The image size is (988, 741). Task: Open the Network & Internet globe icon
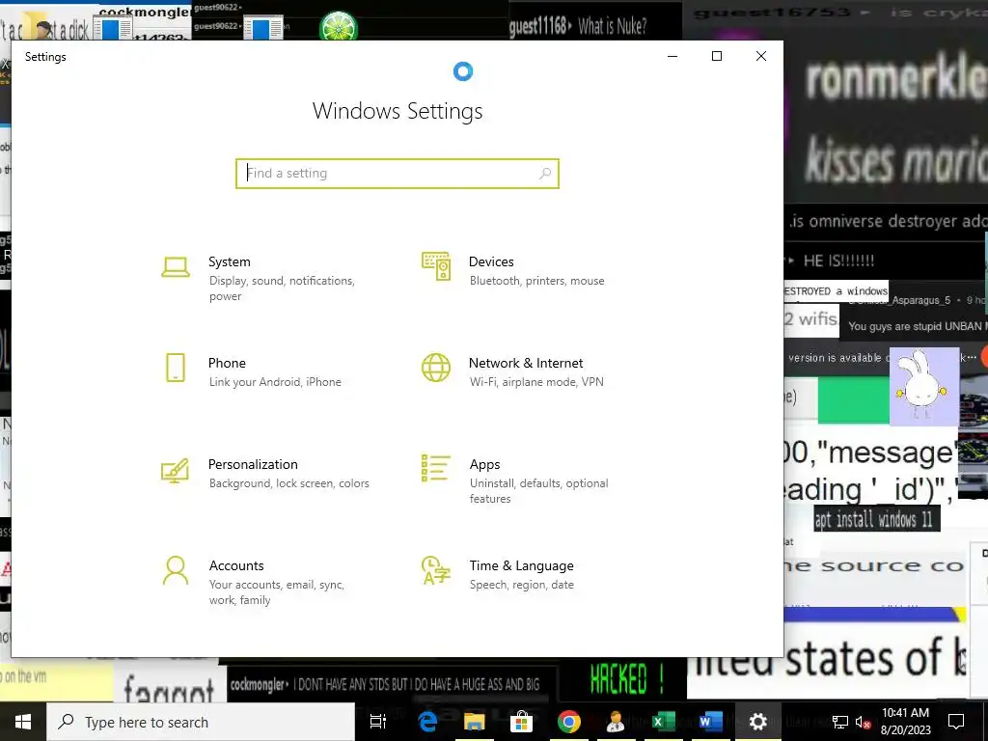coord(436,368)
